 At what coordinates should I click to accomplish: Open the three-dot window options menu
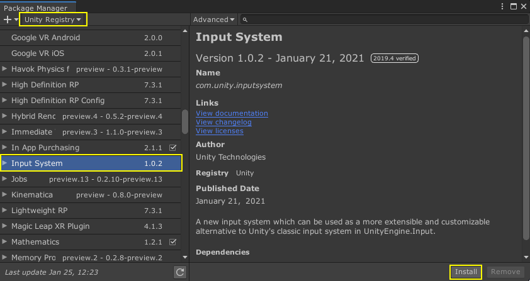tap(502, 6)
